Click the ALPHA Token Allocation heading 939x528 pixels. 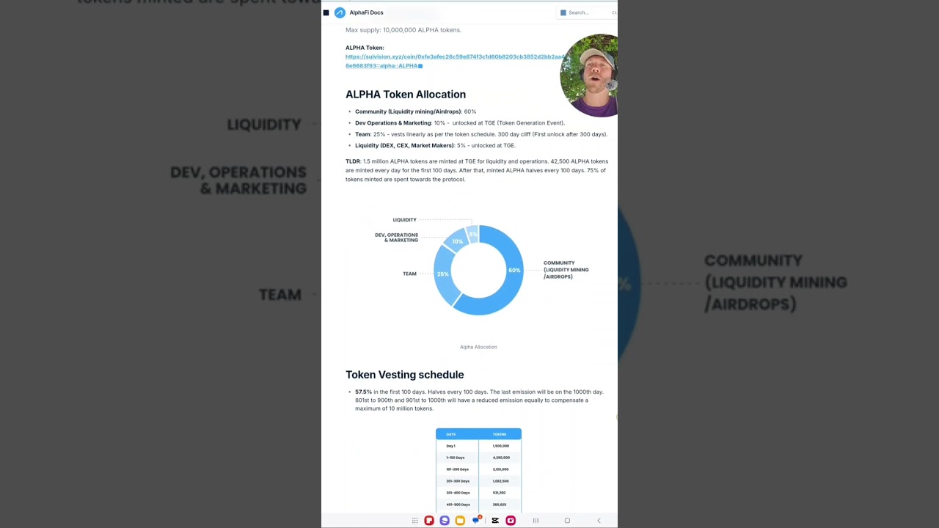tap(406, 94)
